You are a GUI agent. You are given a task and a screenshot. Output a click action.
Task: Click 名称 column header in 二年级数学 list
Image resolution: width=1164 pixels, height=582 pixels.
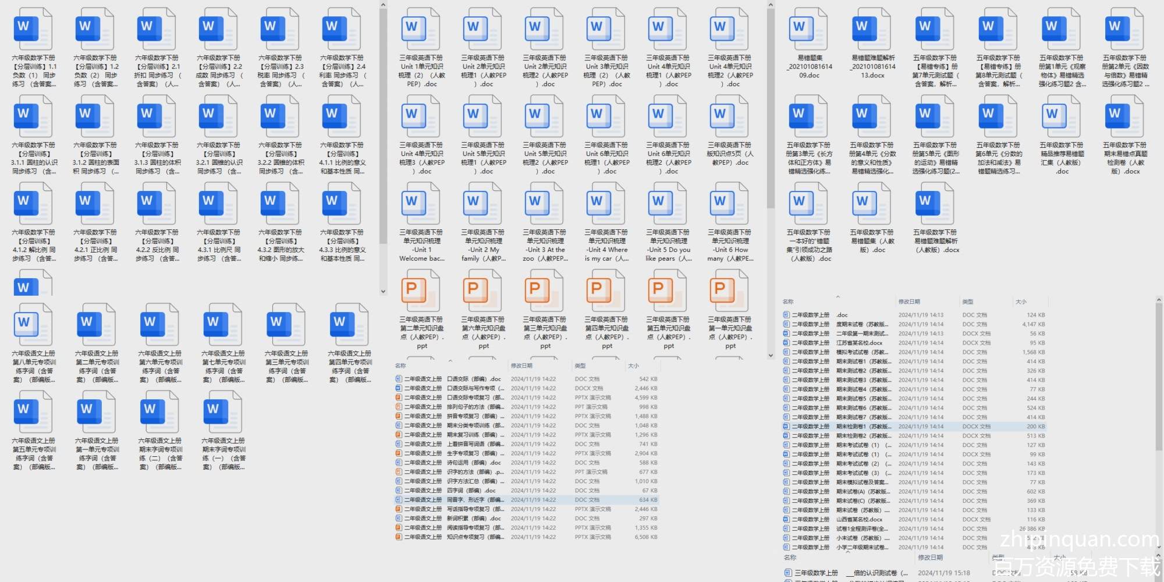tap(788, 301)
